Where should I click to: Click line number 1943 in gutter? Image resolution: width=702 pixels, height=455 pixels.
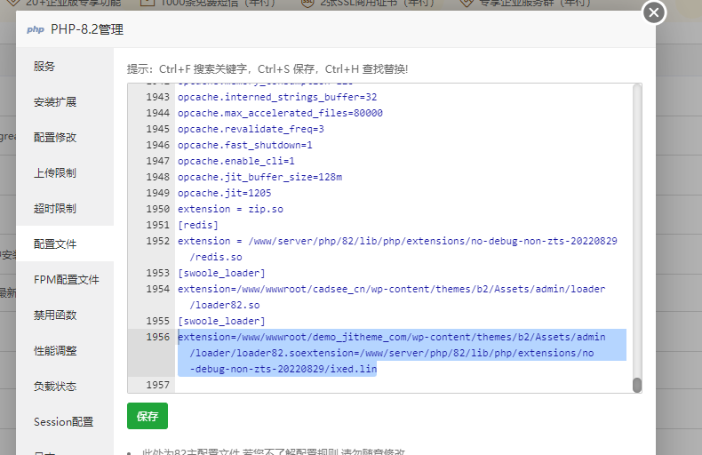[157, 97]
